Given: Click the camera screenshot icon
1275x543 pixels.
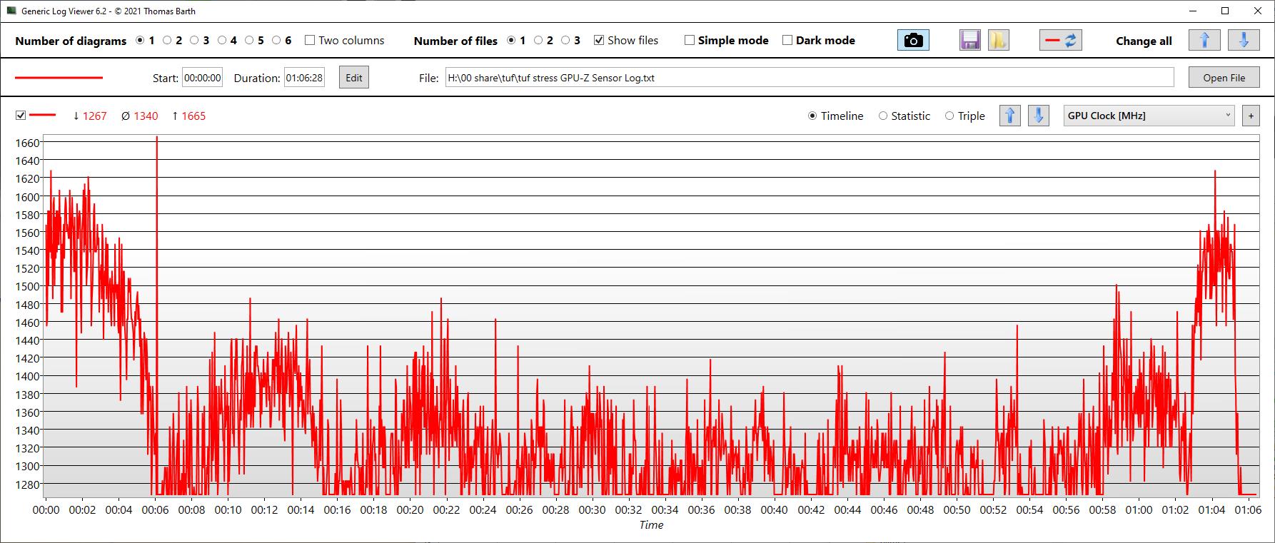Looking at the screenshot, I should (x=913, y=41).
